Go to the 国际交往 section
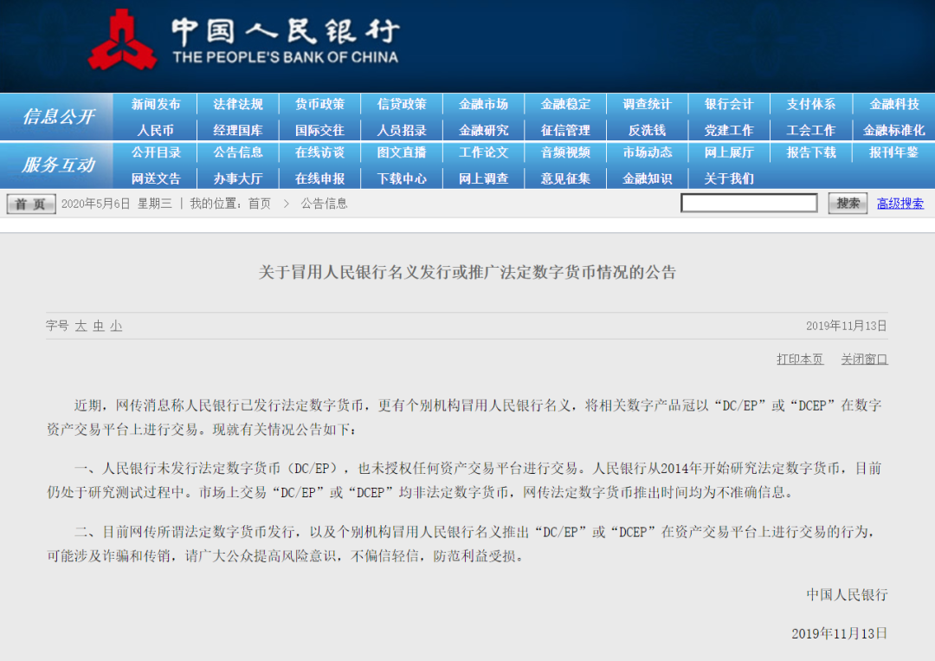935x661 pixels. pos(319,130)
